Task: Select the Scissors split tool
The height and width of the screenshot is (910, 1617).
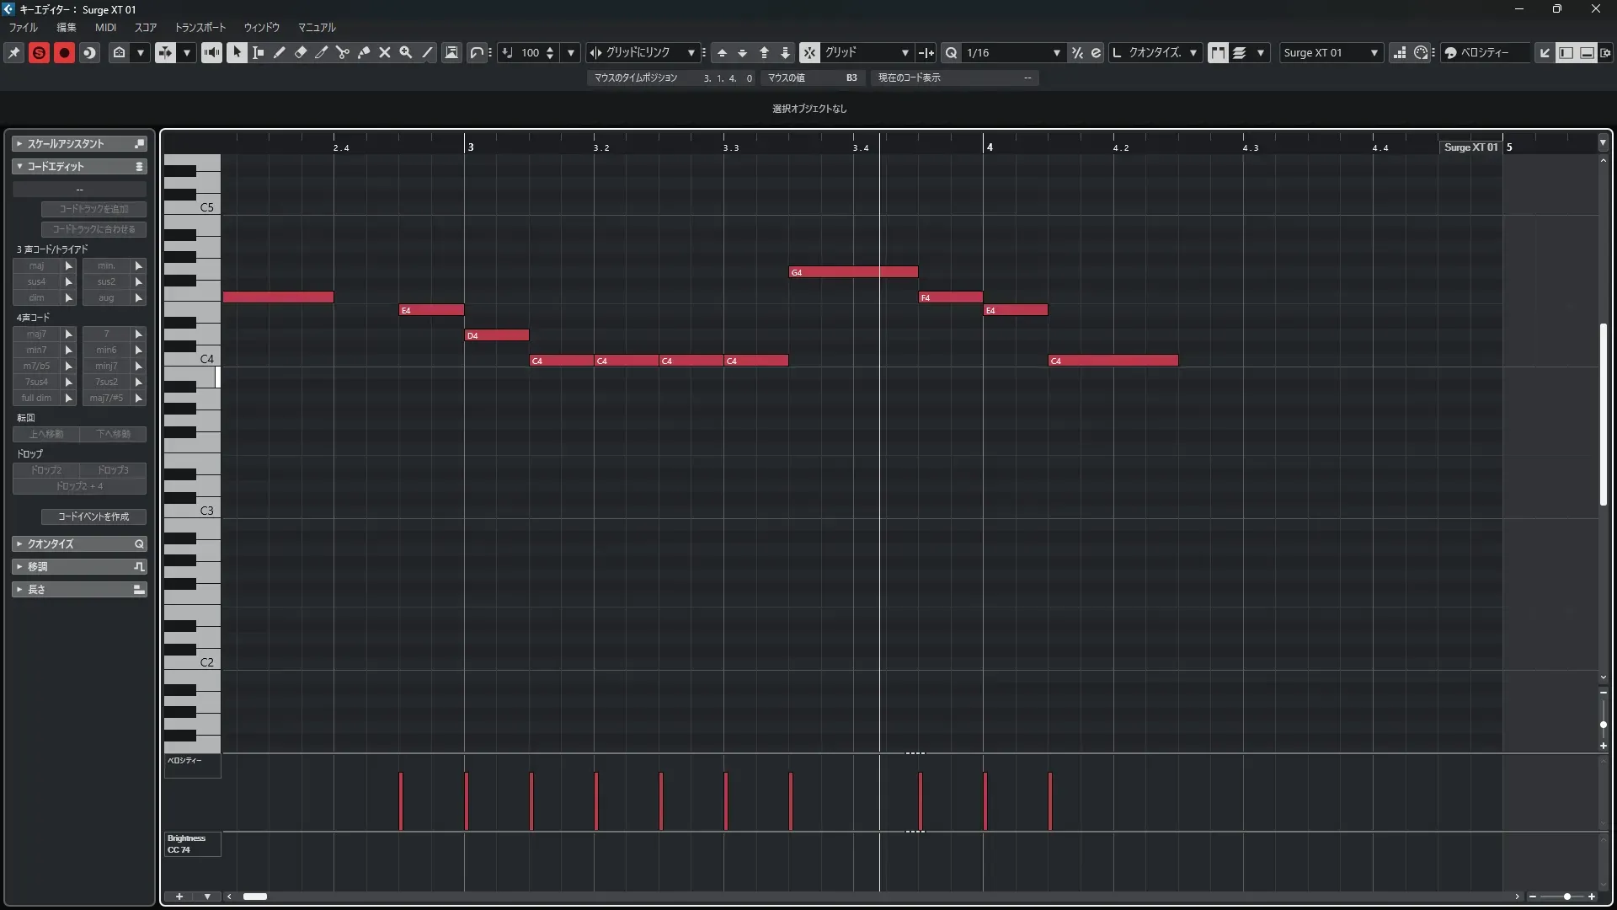Action: (x=343, y=52)
